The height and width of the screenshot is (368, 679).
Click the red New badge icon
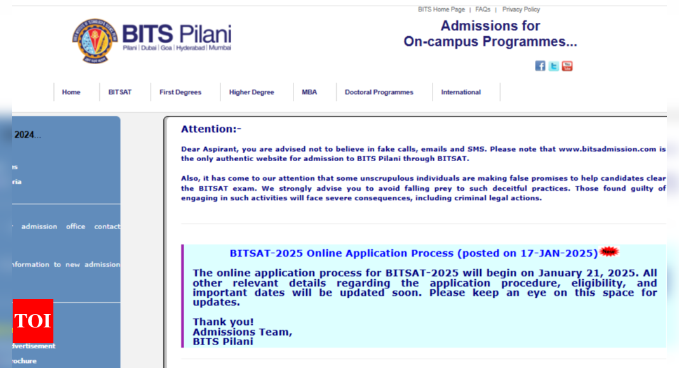click(609, 251)
